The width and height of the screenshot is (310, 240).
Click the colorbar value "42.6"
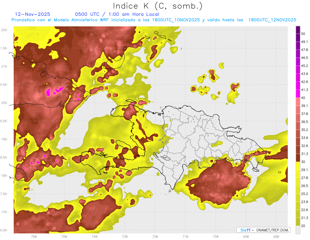(304, 82)
